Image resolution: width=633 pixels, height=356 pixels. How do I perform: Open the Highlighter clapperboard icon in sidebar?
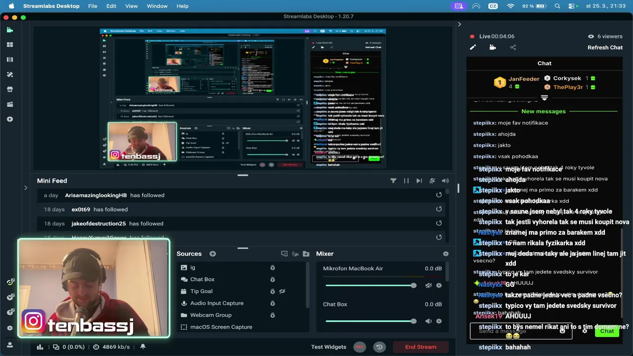[x=10, y=104]
